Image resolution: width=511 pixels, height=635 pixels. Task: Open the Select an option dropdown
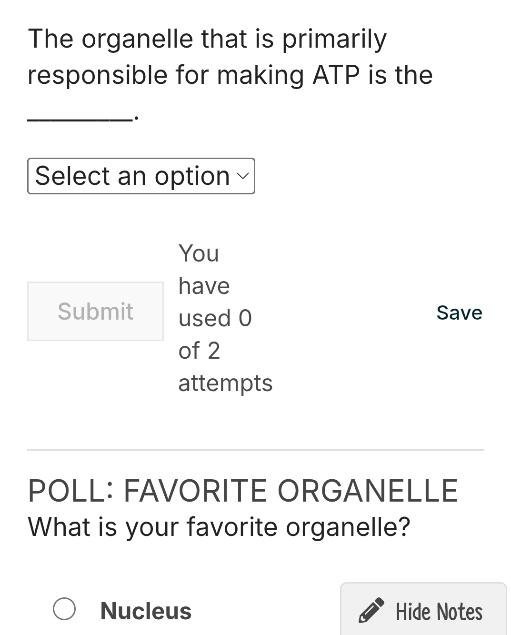click(x=141, y=176)
